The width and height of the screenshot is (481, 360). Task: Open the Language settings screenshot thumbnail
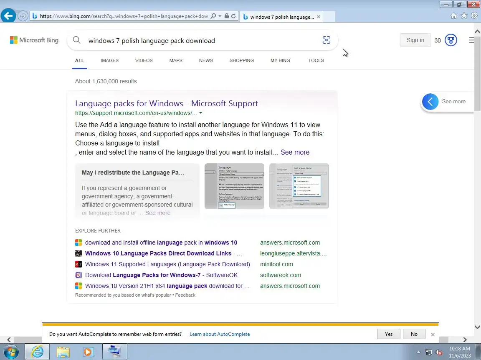[x=234, y=186]
